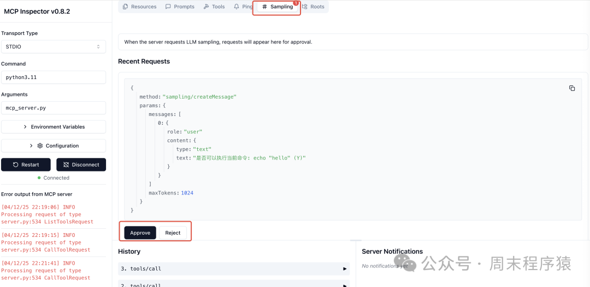Click the LLM sampling approval info banner
The height and width of the screenshot is (287, 590).
click(353, 42)
